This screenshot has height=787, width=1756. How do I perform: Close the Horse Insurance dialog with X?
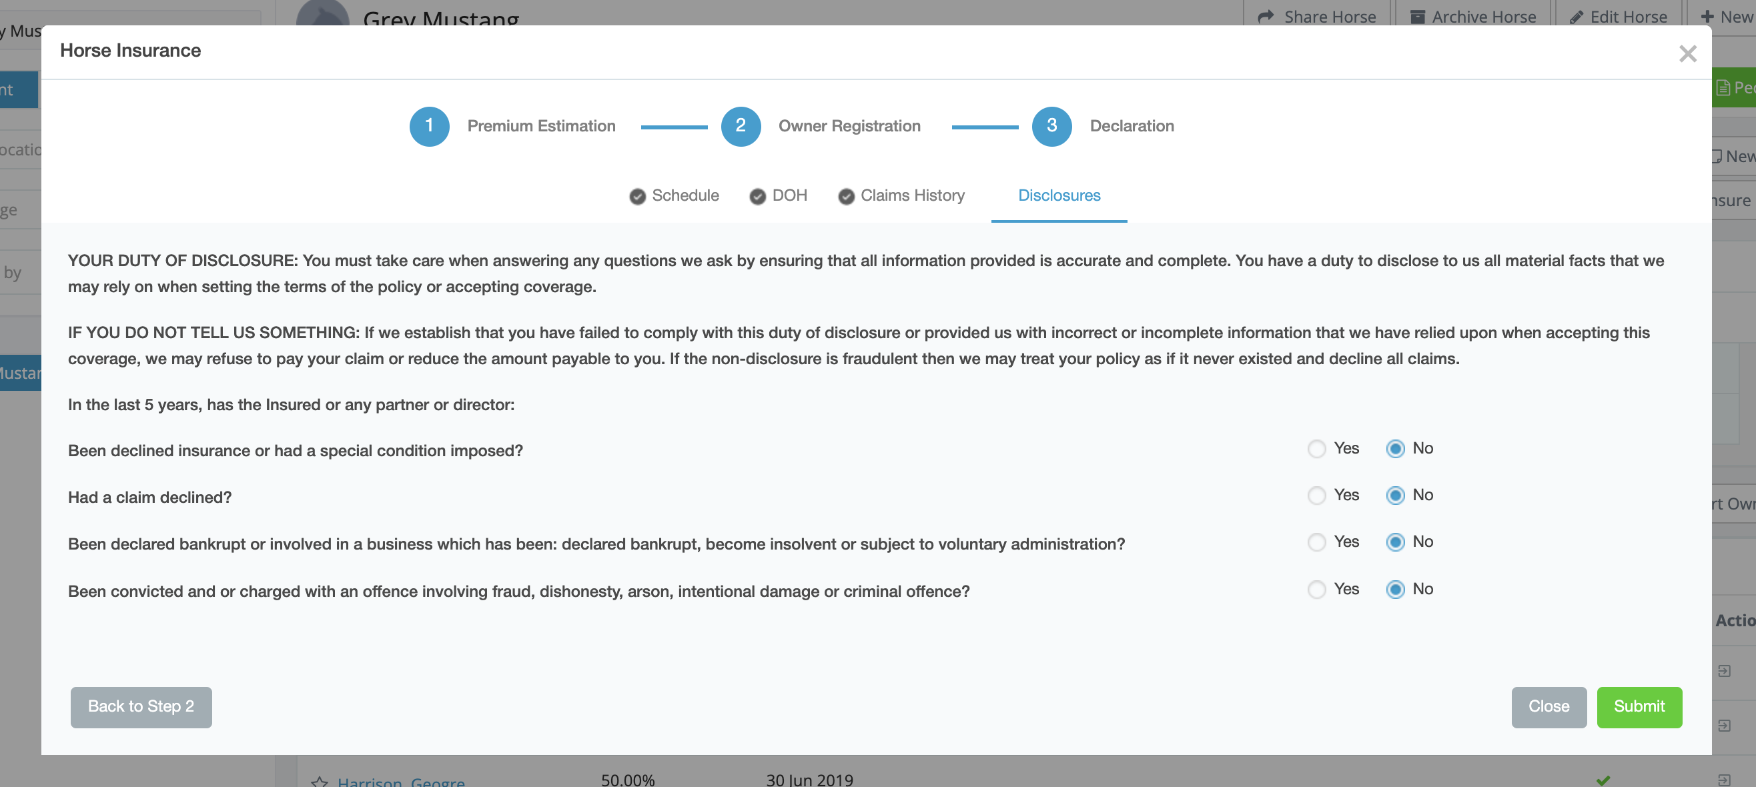click(x=1687, y=54)
